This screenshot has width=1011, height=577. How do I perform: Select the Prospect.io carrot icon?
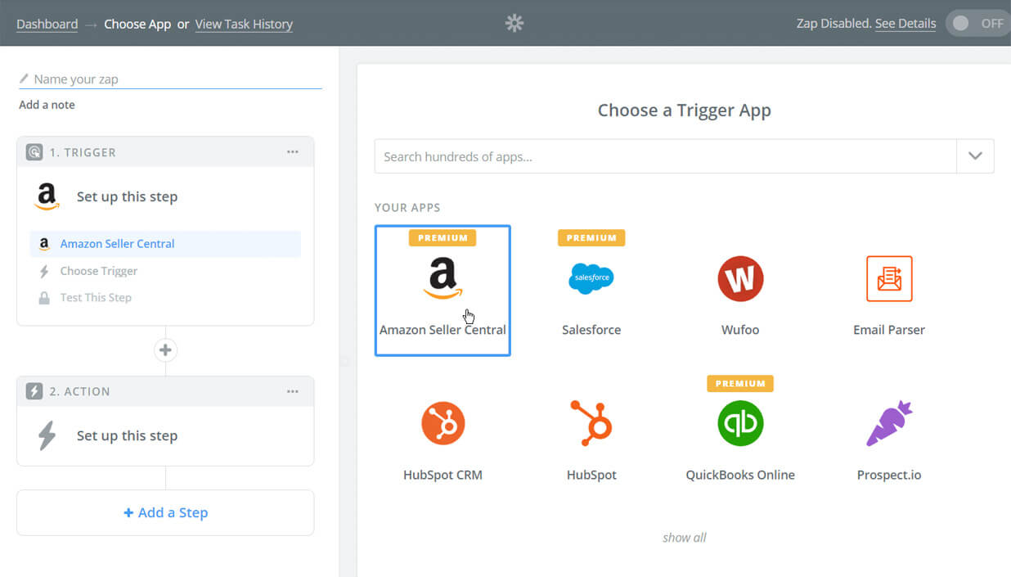[888, 423]
